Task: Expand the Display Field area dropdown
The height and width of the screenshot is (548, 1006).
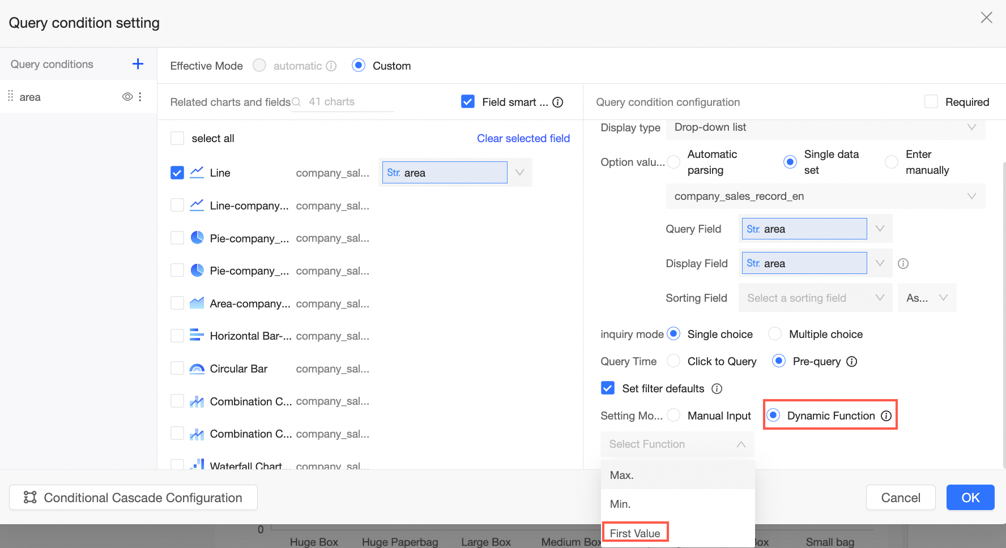Action: (x=816, y=263)
